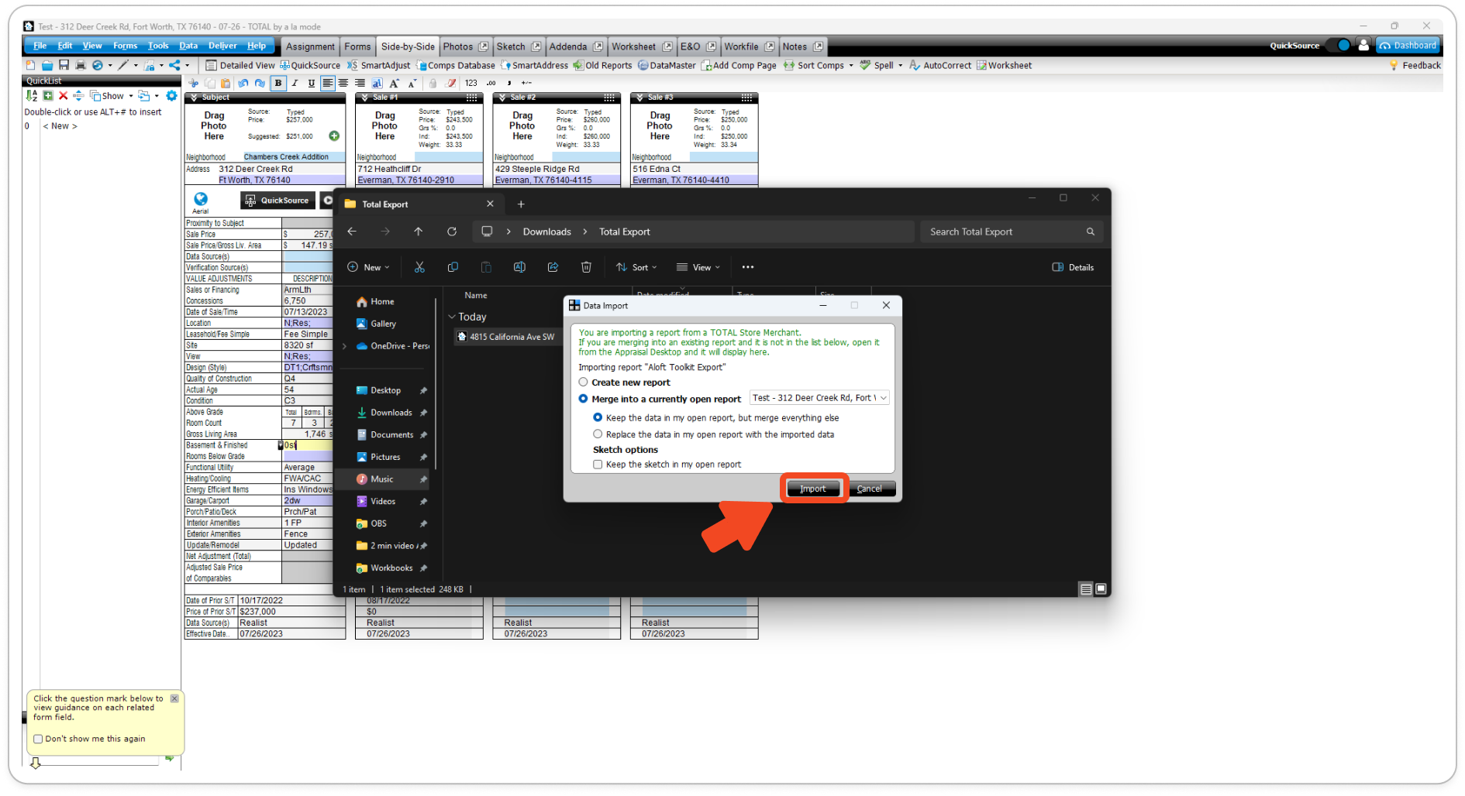The width and height of the screenshot is (1465, 796).
Task: Click the black QuickSource button under the Subject
Action: (x=277, y=201)
